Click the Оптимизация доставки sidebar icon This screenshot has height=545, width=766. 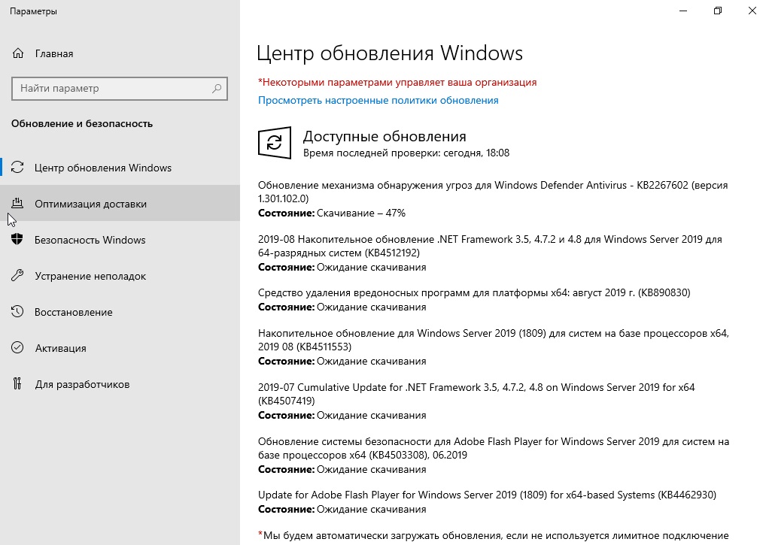[19, 204]
